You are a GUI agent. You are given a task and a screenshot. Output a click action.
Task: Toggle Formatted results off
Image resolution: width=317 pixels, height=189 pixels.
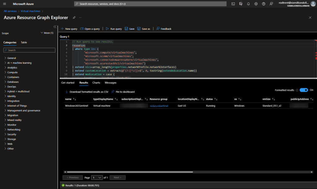pyautogui.click(x=304, y=90)
